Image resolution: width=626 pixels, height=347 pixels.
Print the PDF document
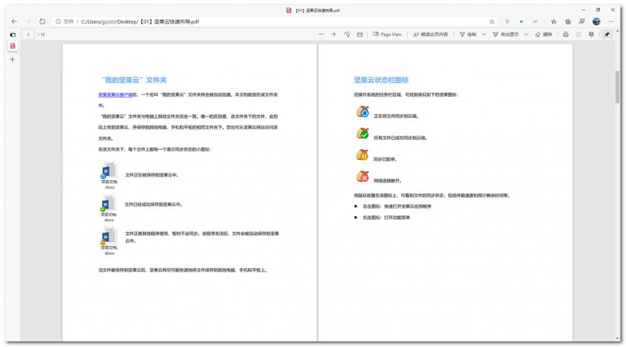point(565,34)
